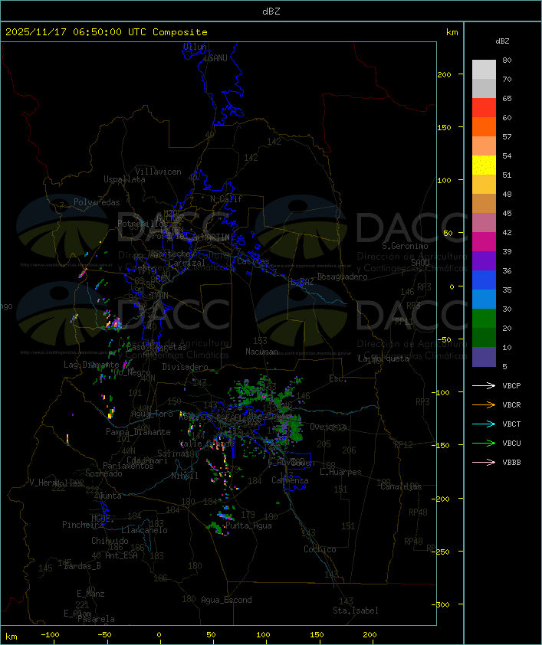
Task: Click the white VBCP arrow icon
Action: (484, 385)
